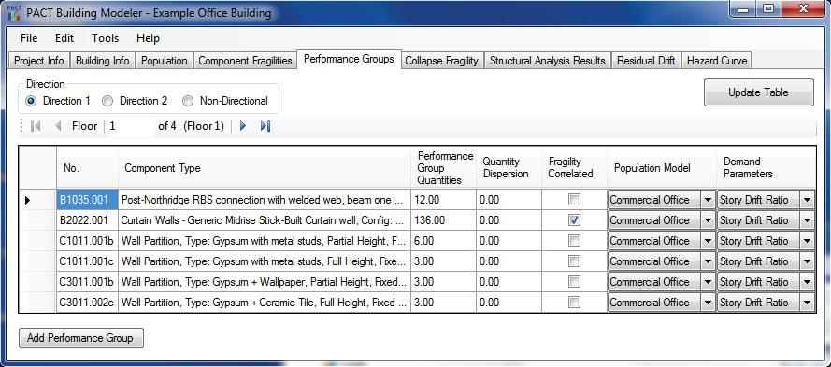Uncheck Fragility Correlated for B2022.001

[x=574, y=219]
